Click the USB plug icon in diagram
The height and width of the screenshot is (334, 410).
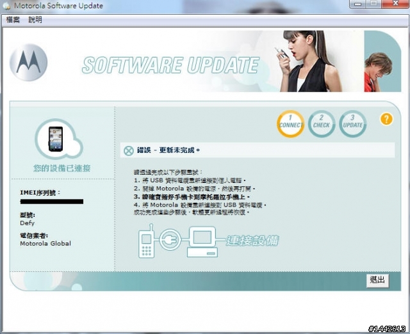point(170,239)
